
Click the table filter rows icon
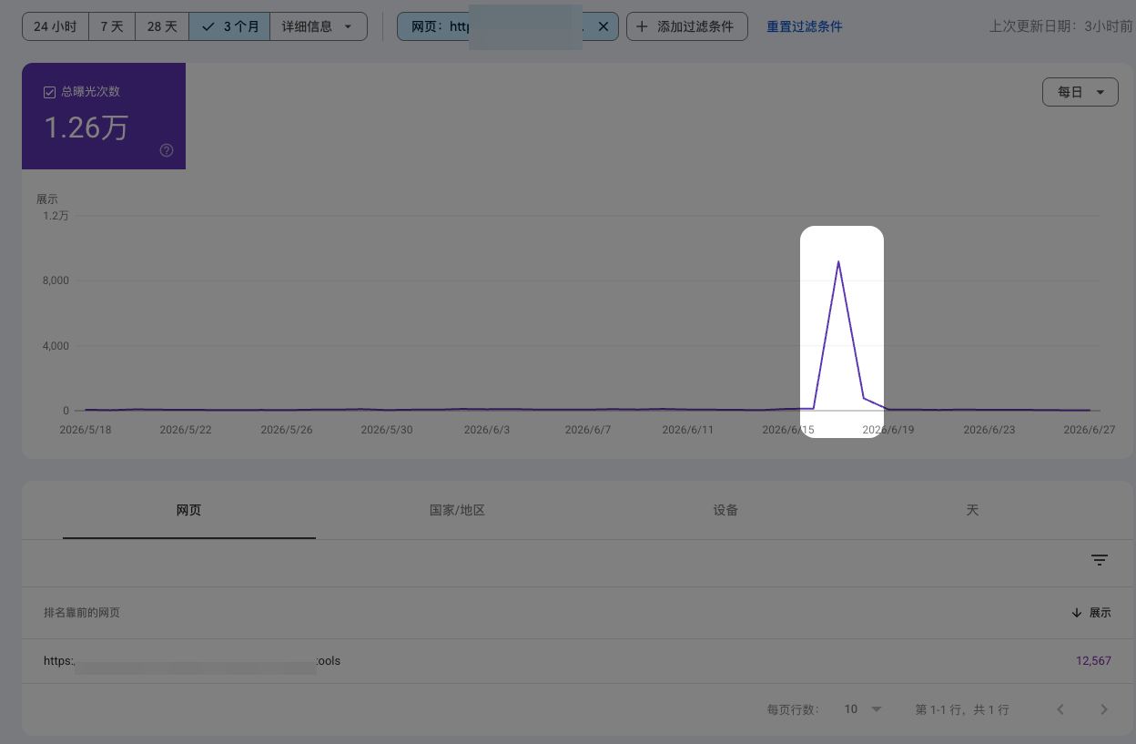pyautogui.click(x=1100, y=560)
